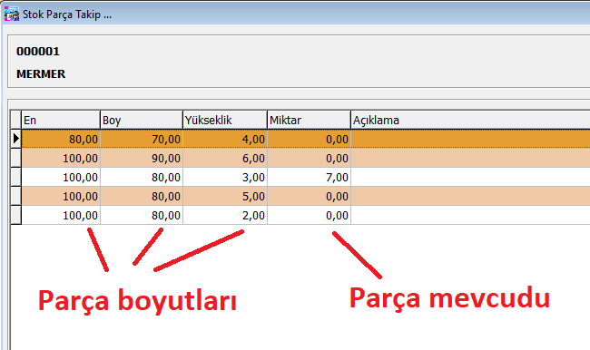Select Boy cell with value 70,00

click(142, 139)
